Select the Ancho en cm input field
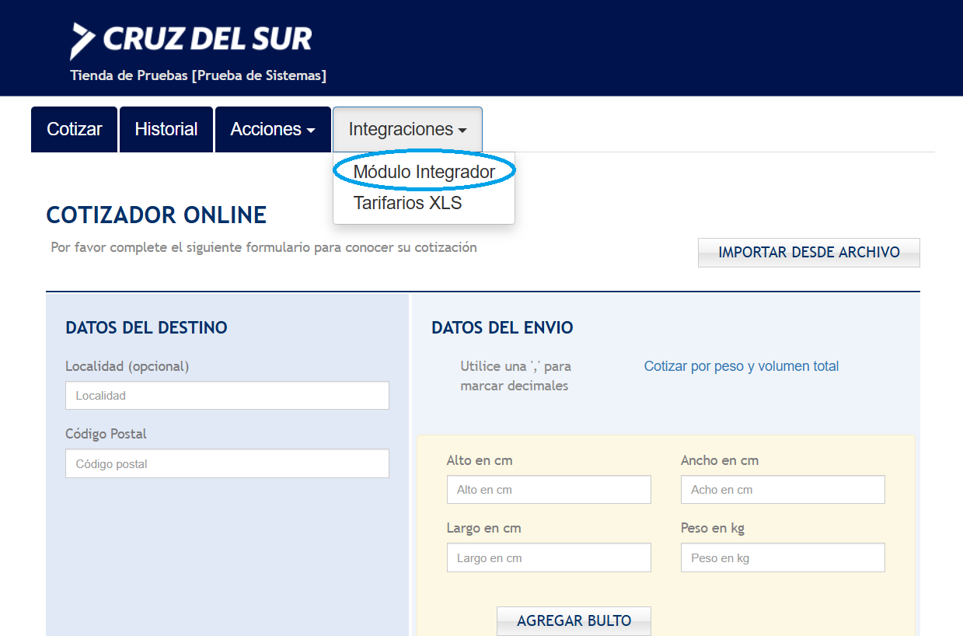Image resolution: width=963 pixels, height=636 pixels. 783,490
